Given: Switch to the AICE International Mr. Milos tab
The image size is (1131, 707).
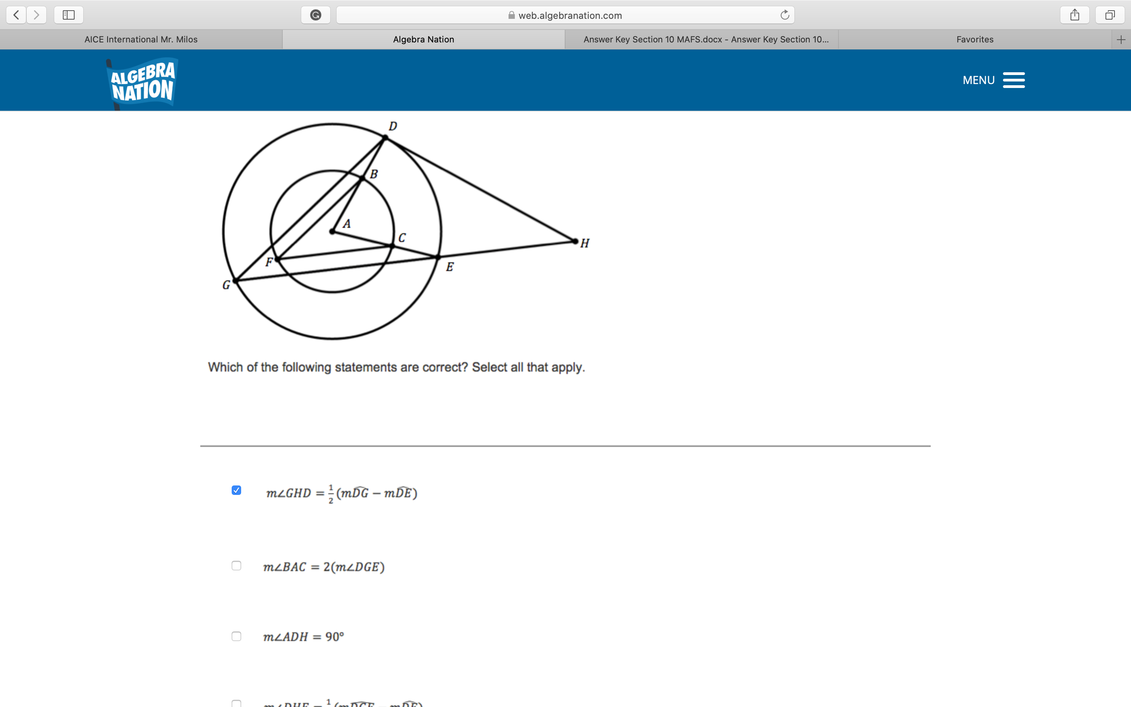Looking at the screenshot, I should (x=141, y=39).
